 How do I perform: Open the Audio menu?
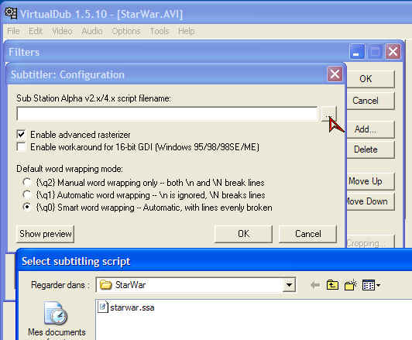[92, 31]
